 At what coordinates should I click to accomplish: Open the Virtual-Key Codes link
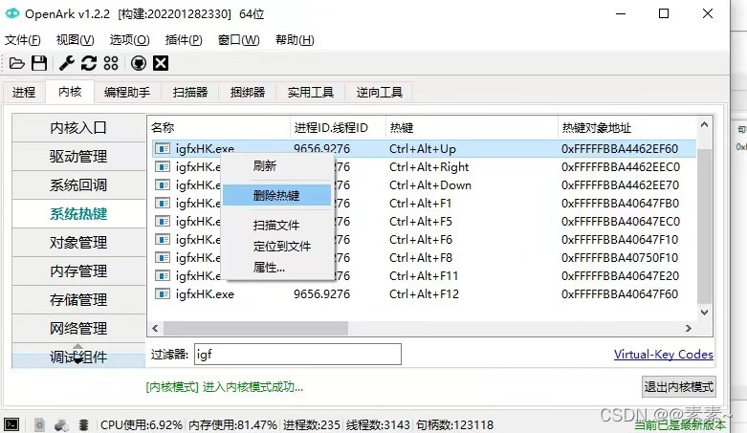(x=664, y=355)
